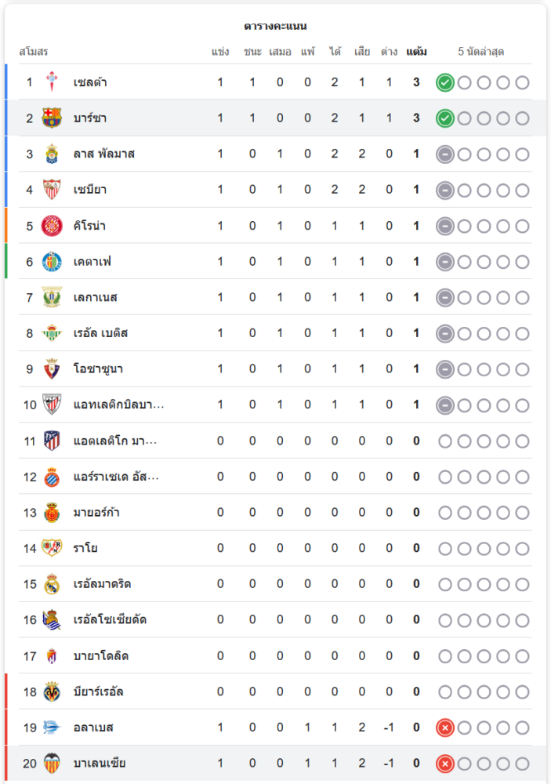Click the 5 นัดล่าสุด column header
This screenshot has height=784, width=551.
pyautogui.click(x=481, y=52)
